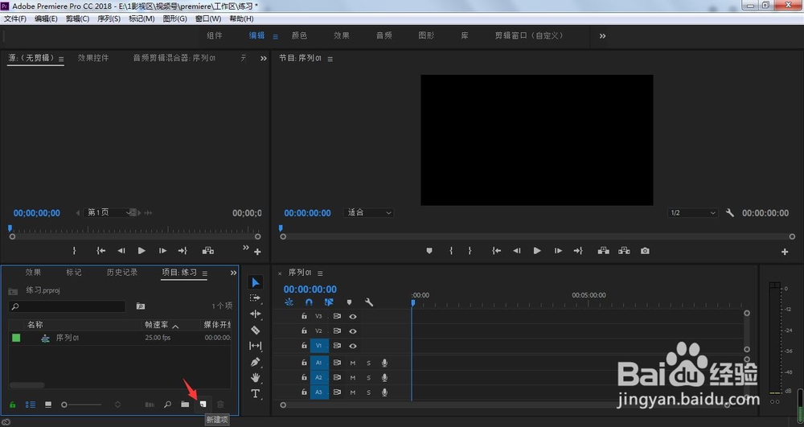Toggle the lock on track V3
This screenshot has width=804, height=427.
click(304, 316)
